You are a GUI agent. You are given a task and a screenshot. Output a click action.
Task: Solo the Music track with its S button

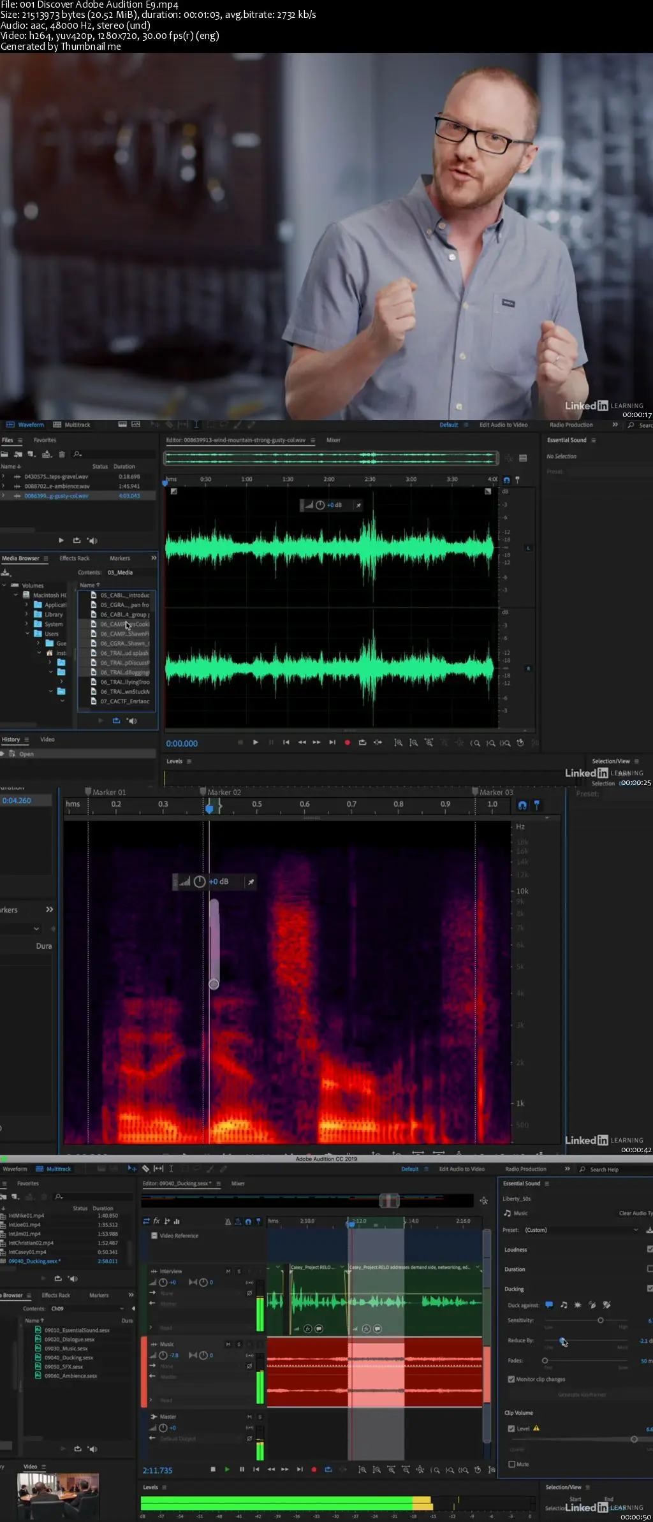coord(240,1344)
